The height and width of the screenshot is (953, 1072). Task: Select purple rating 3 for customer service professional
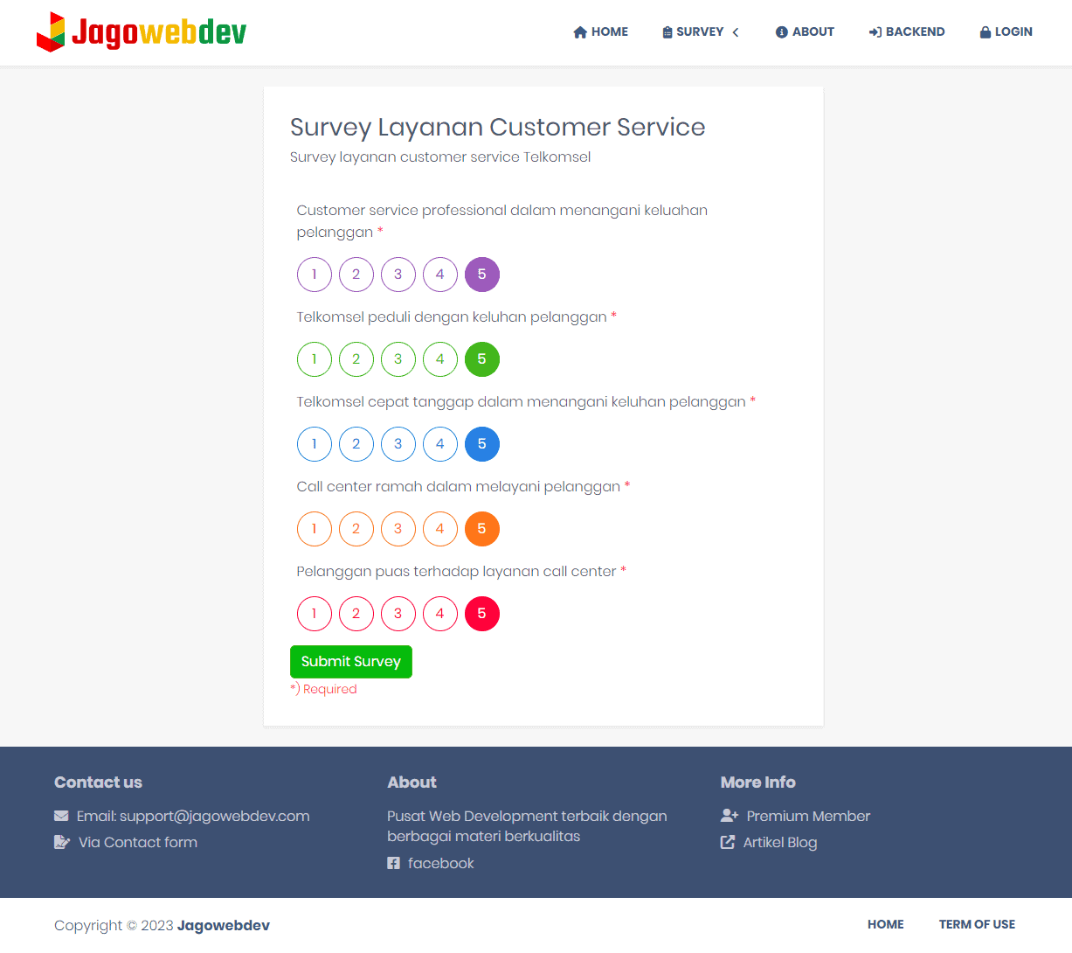(398, 275)
